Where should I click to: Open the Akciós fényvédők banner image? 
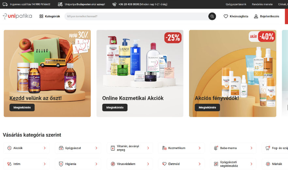[x=232, y=74]
